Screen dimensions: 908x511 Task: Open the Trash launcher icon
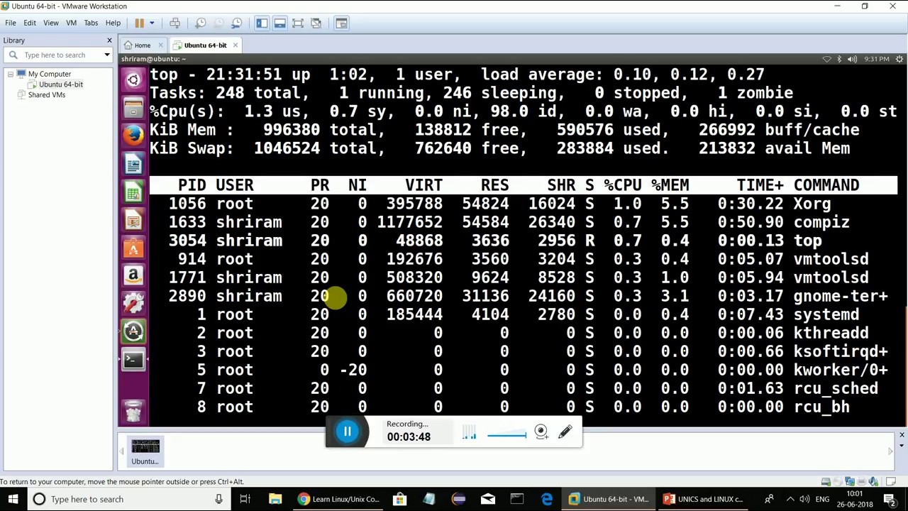click(x=133, y=411)
